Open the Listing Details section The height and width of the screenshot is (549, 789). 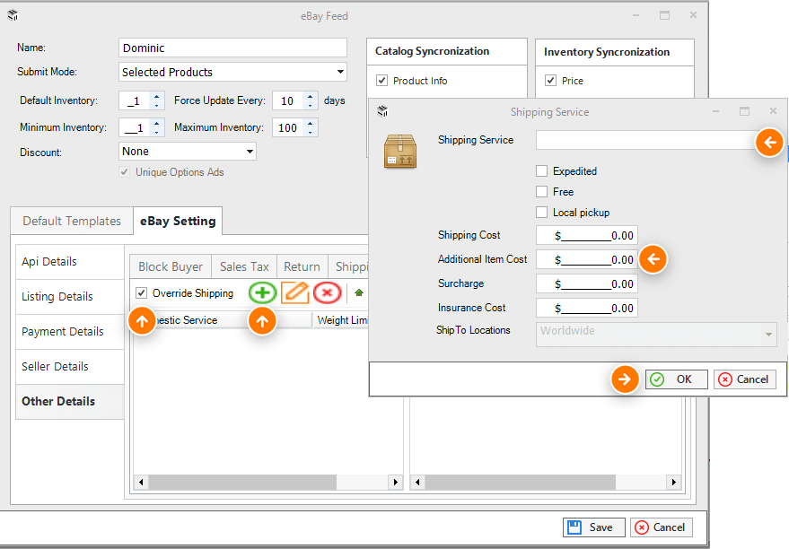pyautogui.click(x=70, y=297)
